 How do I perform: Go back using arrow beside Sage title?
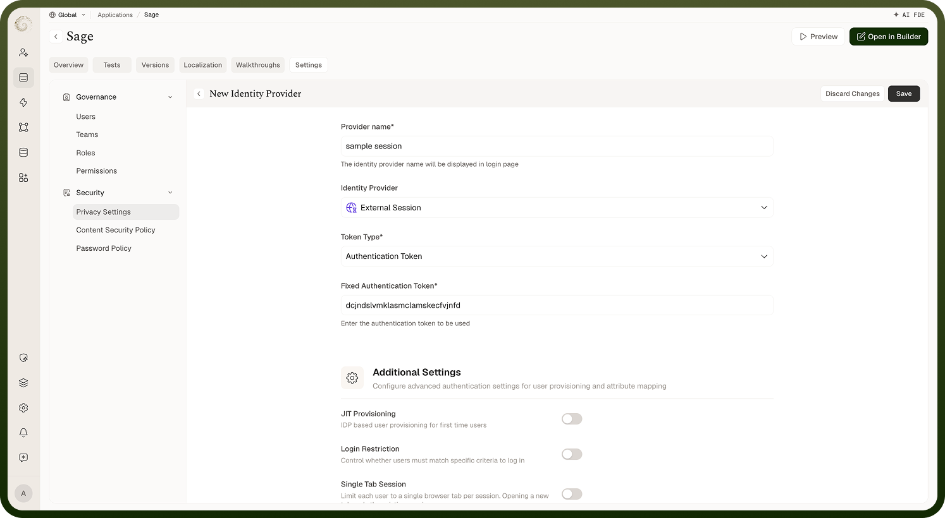pos(56,37)
